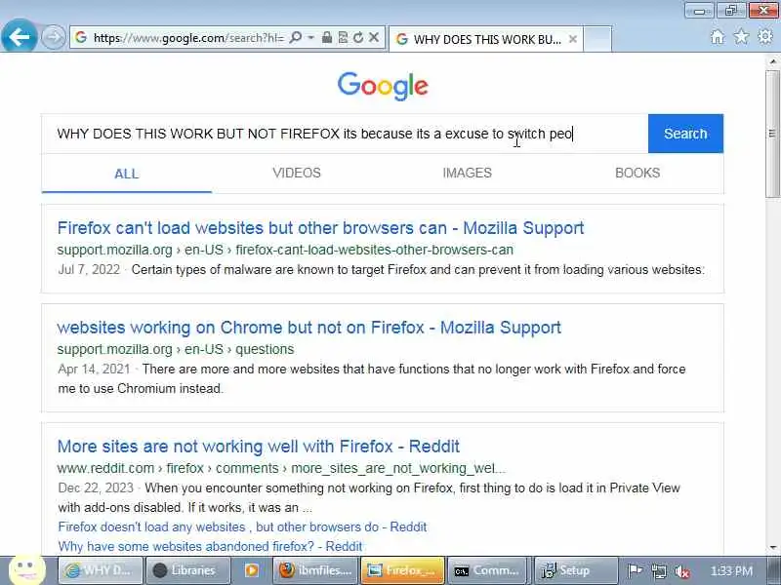The image size is (781, 585).
Task: Click the grayed forward navigation arrow
Action: pos(53,37)
